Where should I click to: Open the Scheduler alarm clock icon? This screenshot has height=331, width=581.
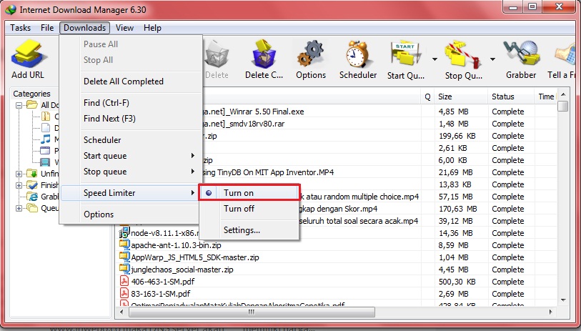[357, 54]
